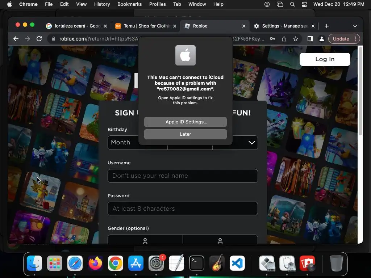The height and width of the screenshot is (278, 371).
Task: Click the window mirroring menu bar icon
Action: pos(280,4)
